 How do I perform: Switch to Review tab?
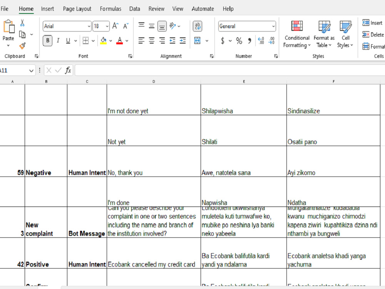(156, 9)
